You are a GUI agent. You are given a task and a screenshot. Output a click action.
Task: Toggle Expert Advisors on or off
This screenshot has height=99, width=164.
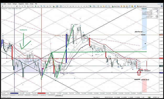142,6
